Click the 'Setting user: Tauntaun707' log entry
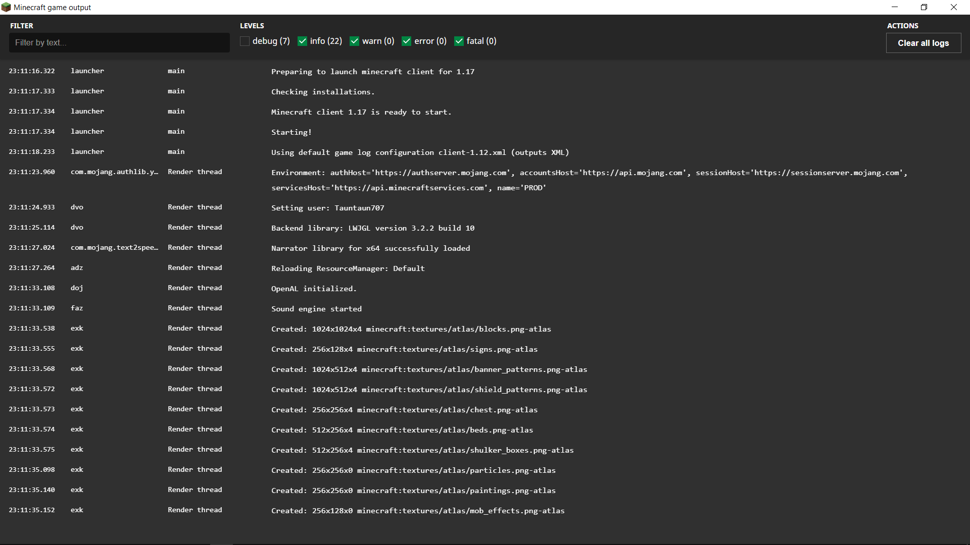 click(327, 208)
